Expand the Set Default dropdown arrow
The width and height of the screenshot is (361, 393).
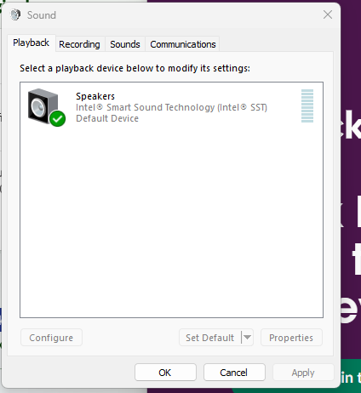coord(247,338)
